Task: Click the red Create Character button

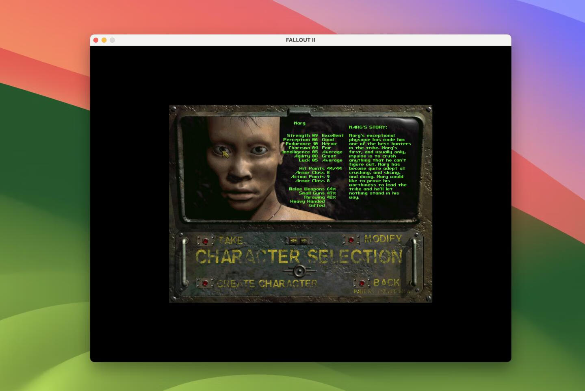Action: [205, 283]
